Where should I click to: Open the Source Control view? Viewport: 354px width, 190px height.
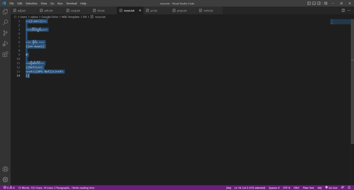[5, 33]
